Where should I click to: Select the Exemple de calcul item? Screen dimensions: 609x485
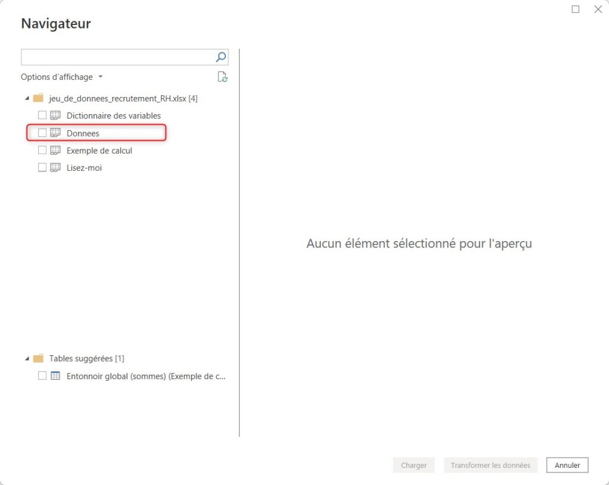click(x=99, y=151)
